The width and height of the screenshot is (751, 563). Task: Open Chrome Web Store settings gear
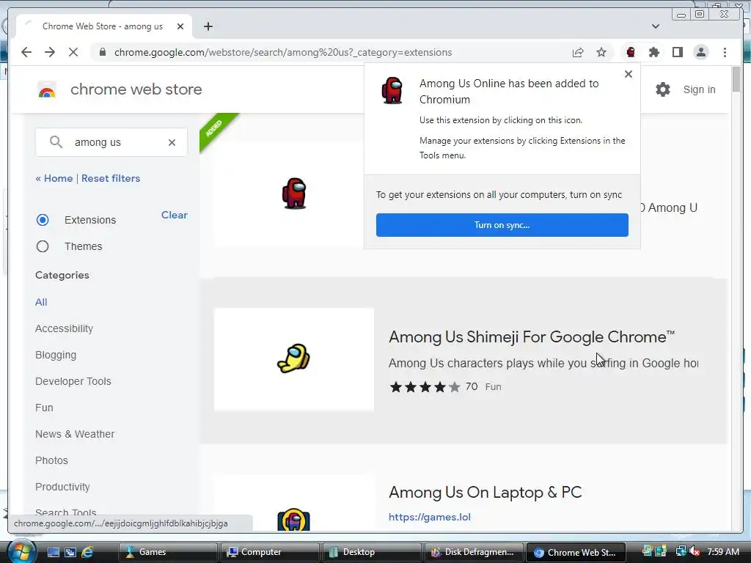pyautogui.click(x=663, y=89)
